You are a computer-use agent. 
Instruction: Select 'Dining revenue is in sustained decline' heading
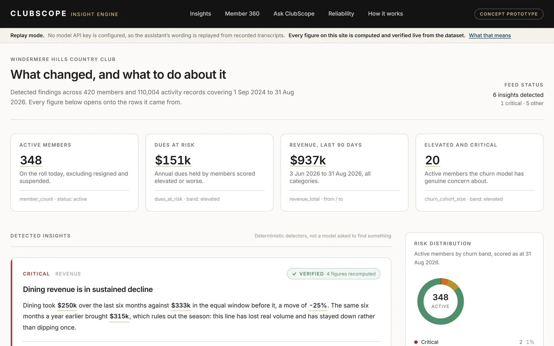88,289
